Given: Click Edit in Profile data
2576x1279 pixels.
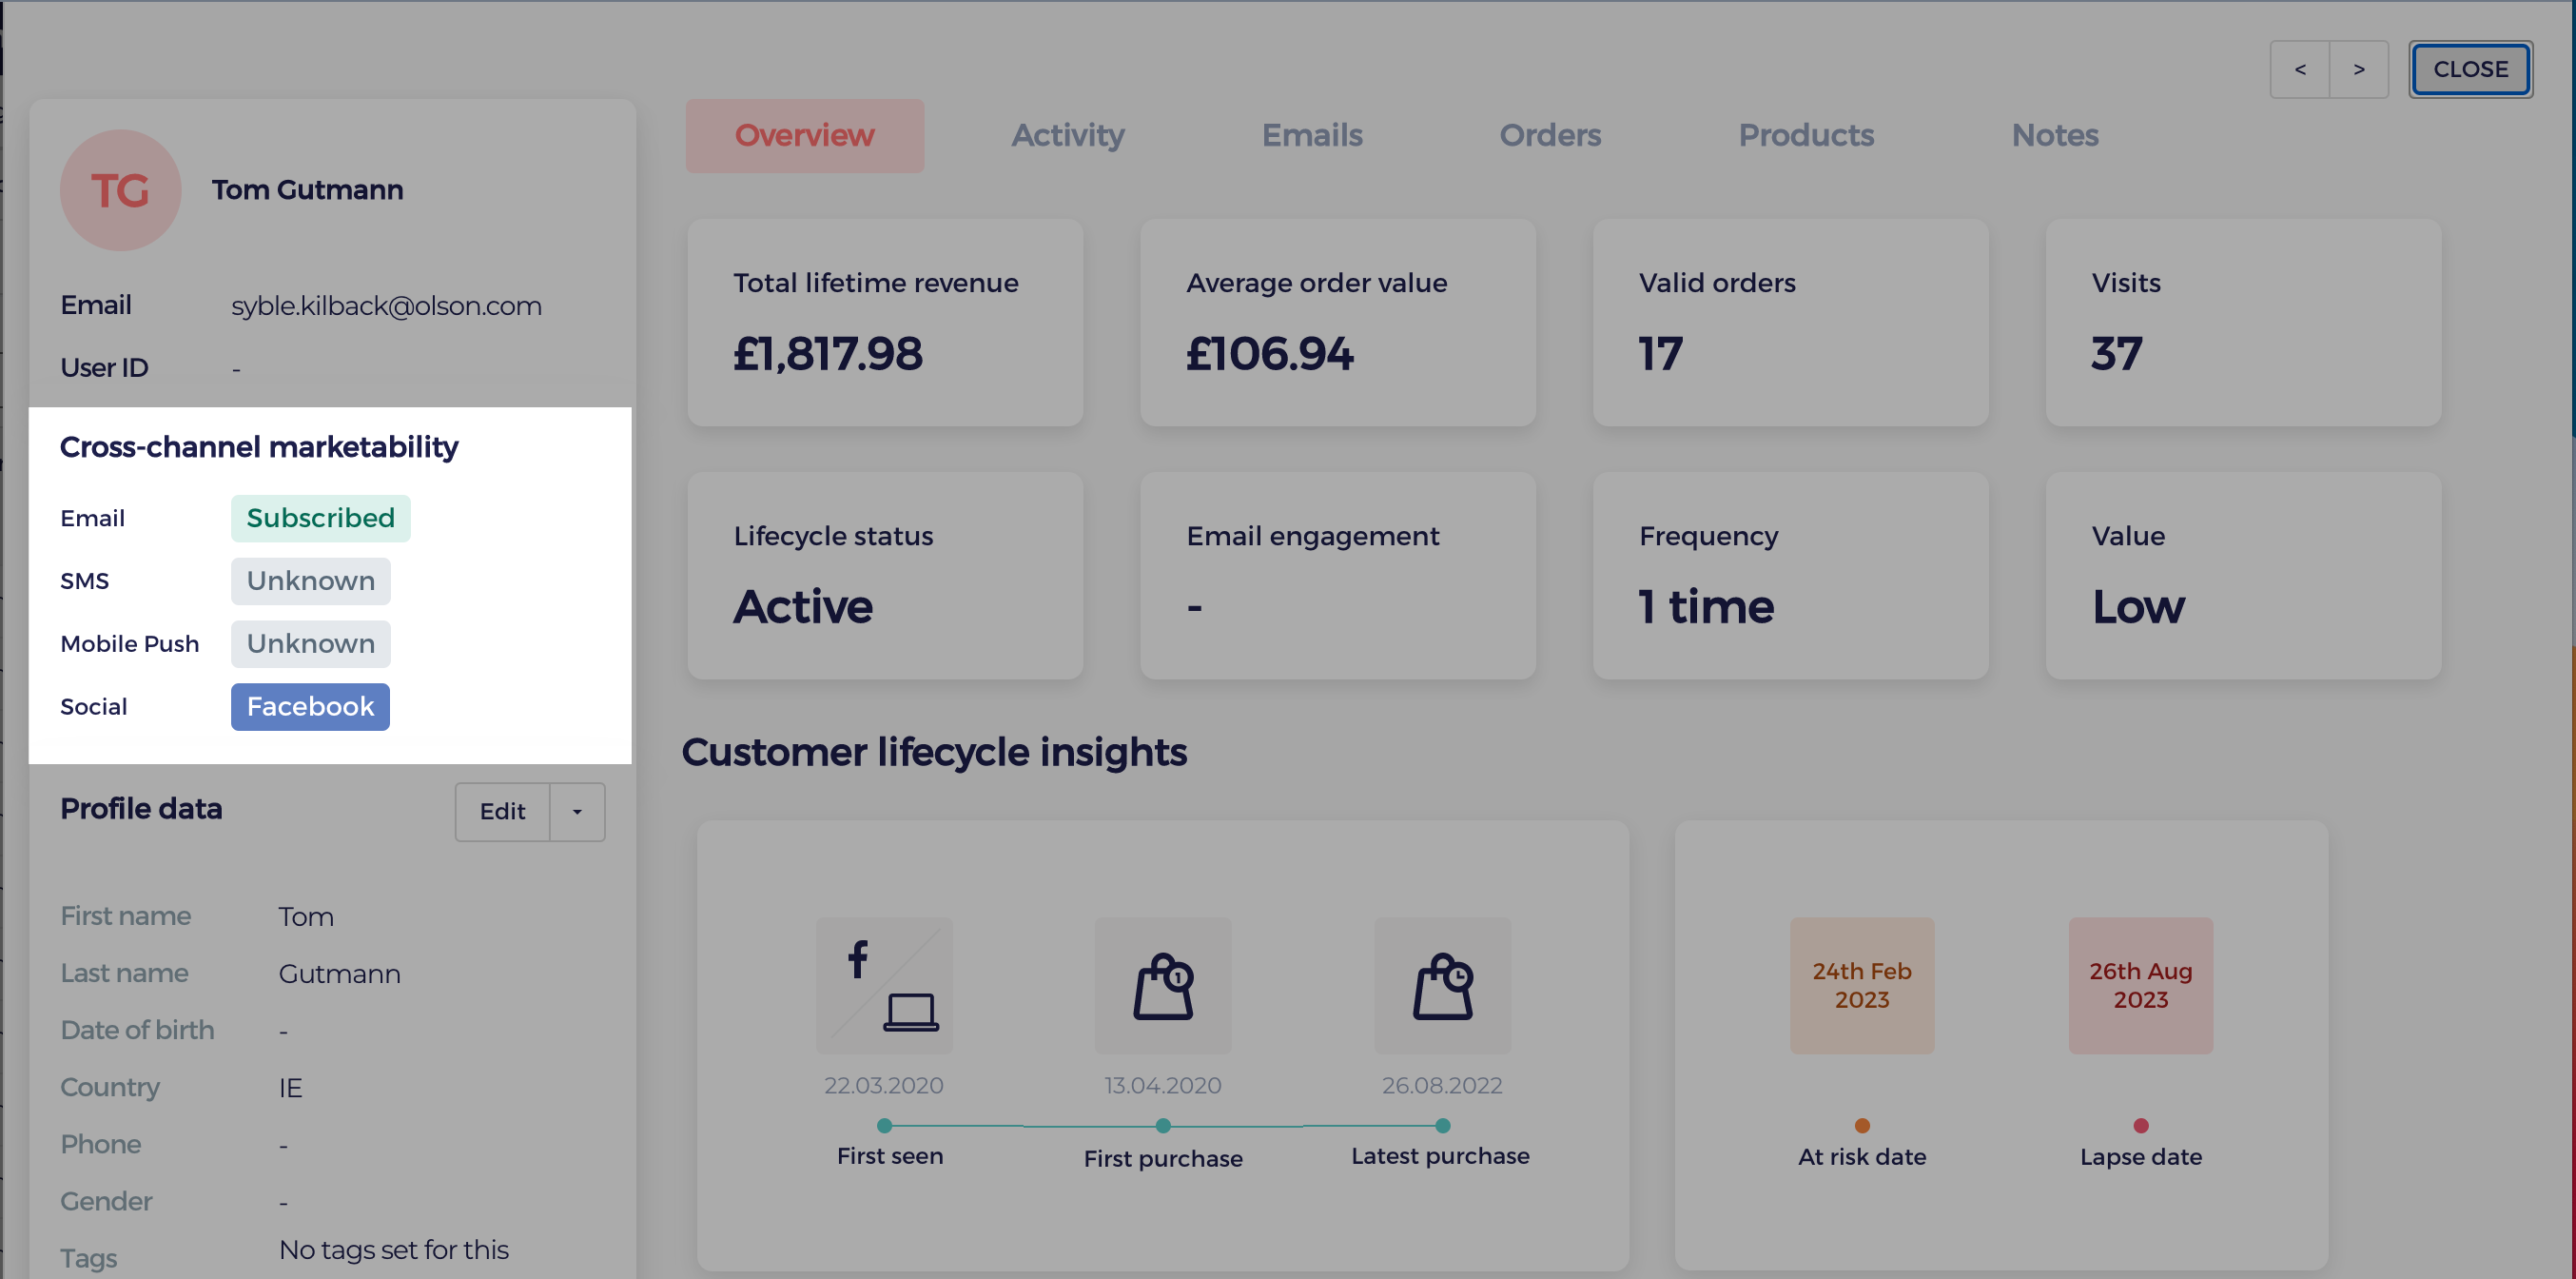Looking at the screenshot, I should pos(502,812).
